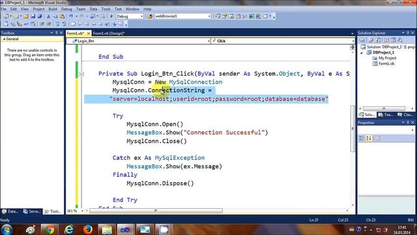Click the View Code icon in Solution Explorer
Image resolution: width=417 pixels, height=235 pixels.
pyautogui.click(x=386, y=40)
